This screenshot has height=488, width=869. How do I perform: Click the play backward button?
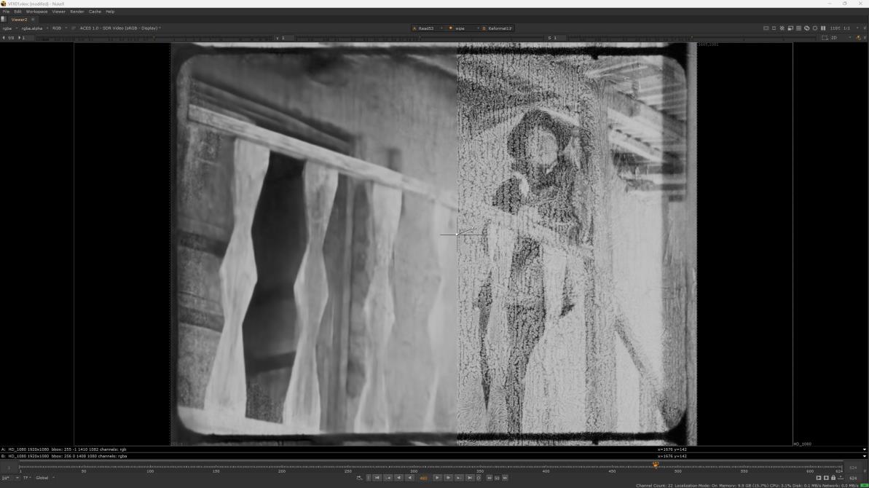(409, 478)
